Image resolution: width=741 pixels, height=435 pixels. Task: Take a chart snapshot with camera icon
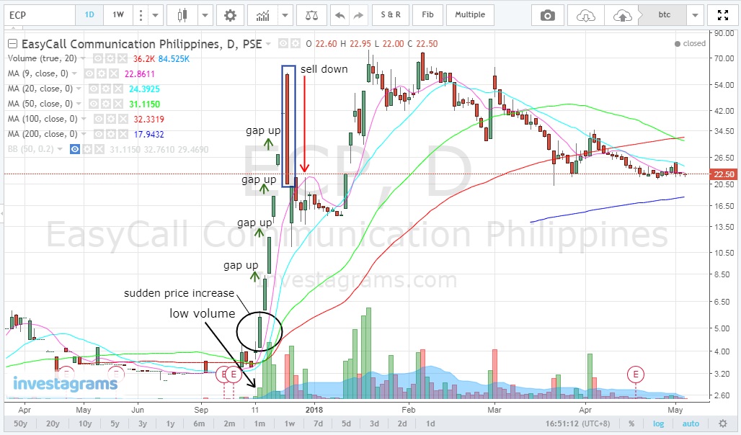[x=548, y=14]
